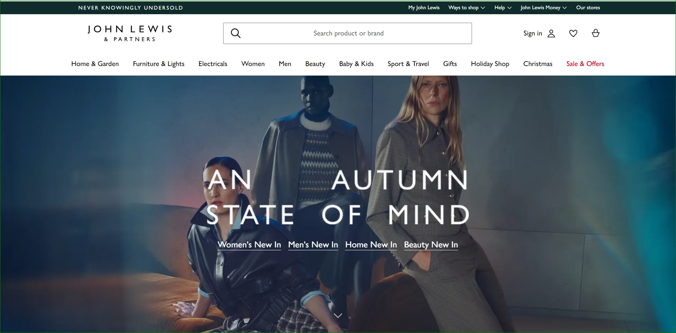Follow the Women's New In link

[x=249, y=245]
